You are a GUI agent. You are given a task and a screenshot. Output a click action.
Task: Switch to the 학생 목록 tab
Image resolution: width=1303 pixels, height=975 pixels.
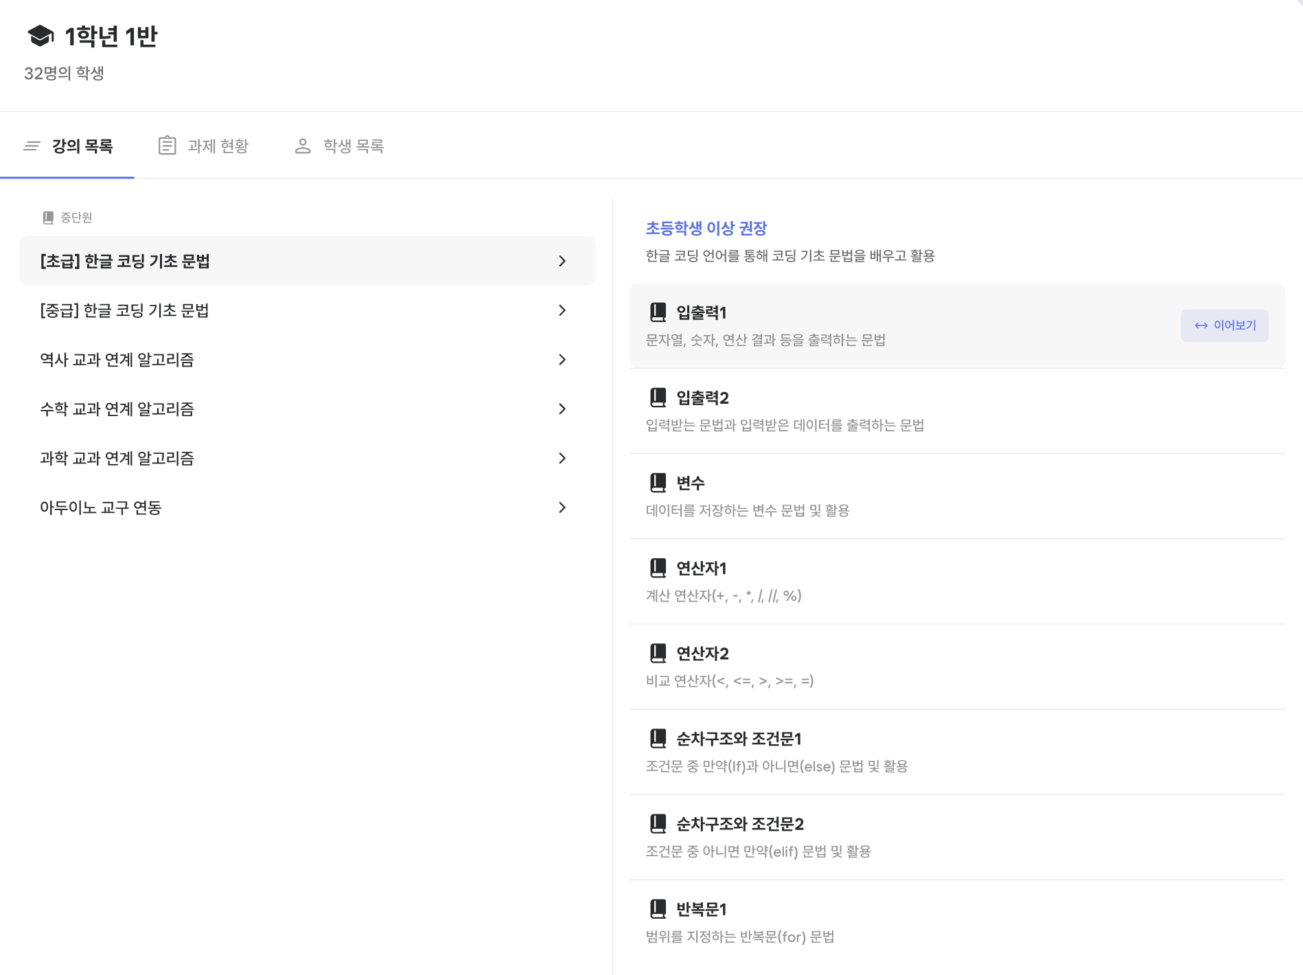coord(339,146)
